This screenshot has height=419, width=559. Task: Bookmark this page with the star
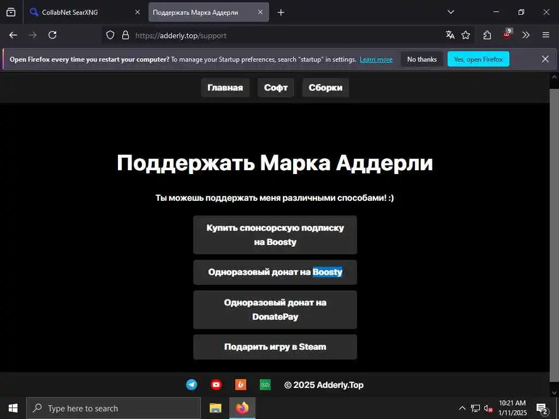[466, 35]
